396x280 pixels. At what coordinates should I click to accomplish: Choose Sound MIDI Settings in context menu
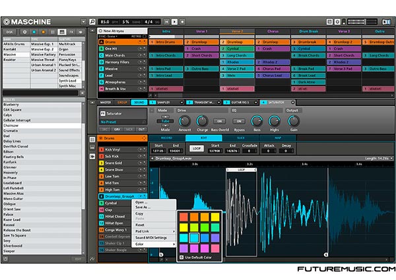pos(151,238)
